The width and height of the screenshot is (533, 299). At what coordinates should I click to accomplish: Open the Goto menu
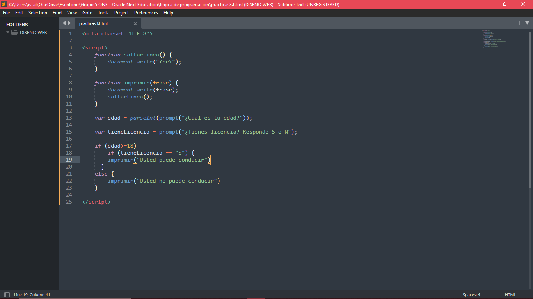[87, 13]
